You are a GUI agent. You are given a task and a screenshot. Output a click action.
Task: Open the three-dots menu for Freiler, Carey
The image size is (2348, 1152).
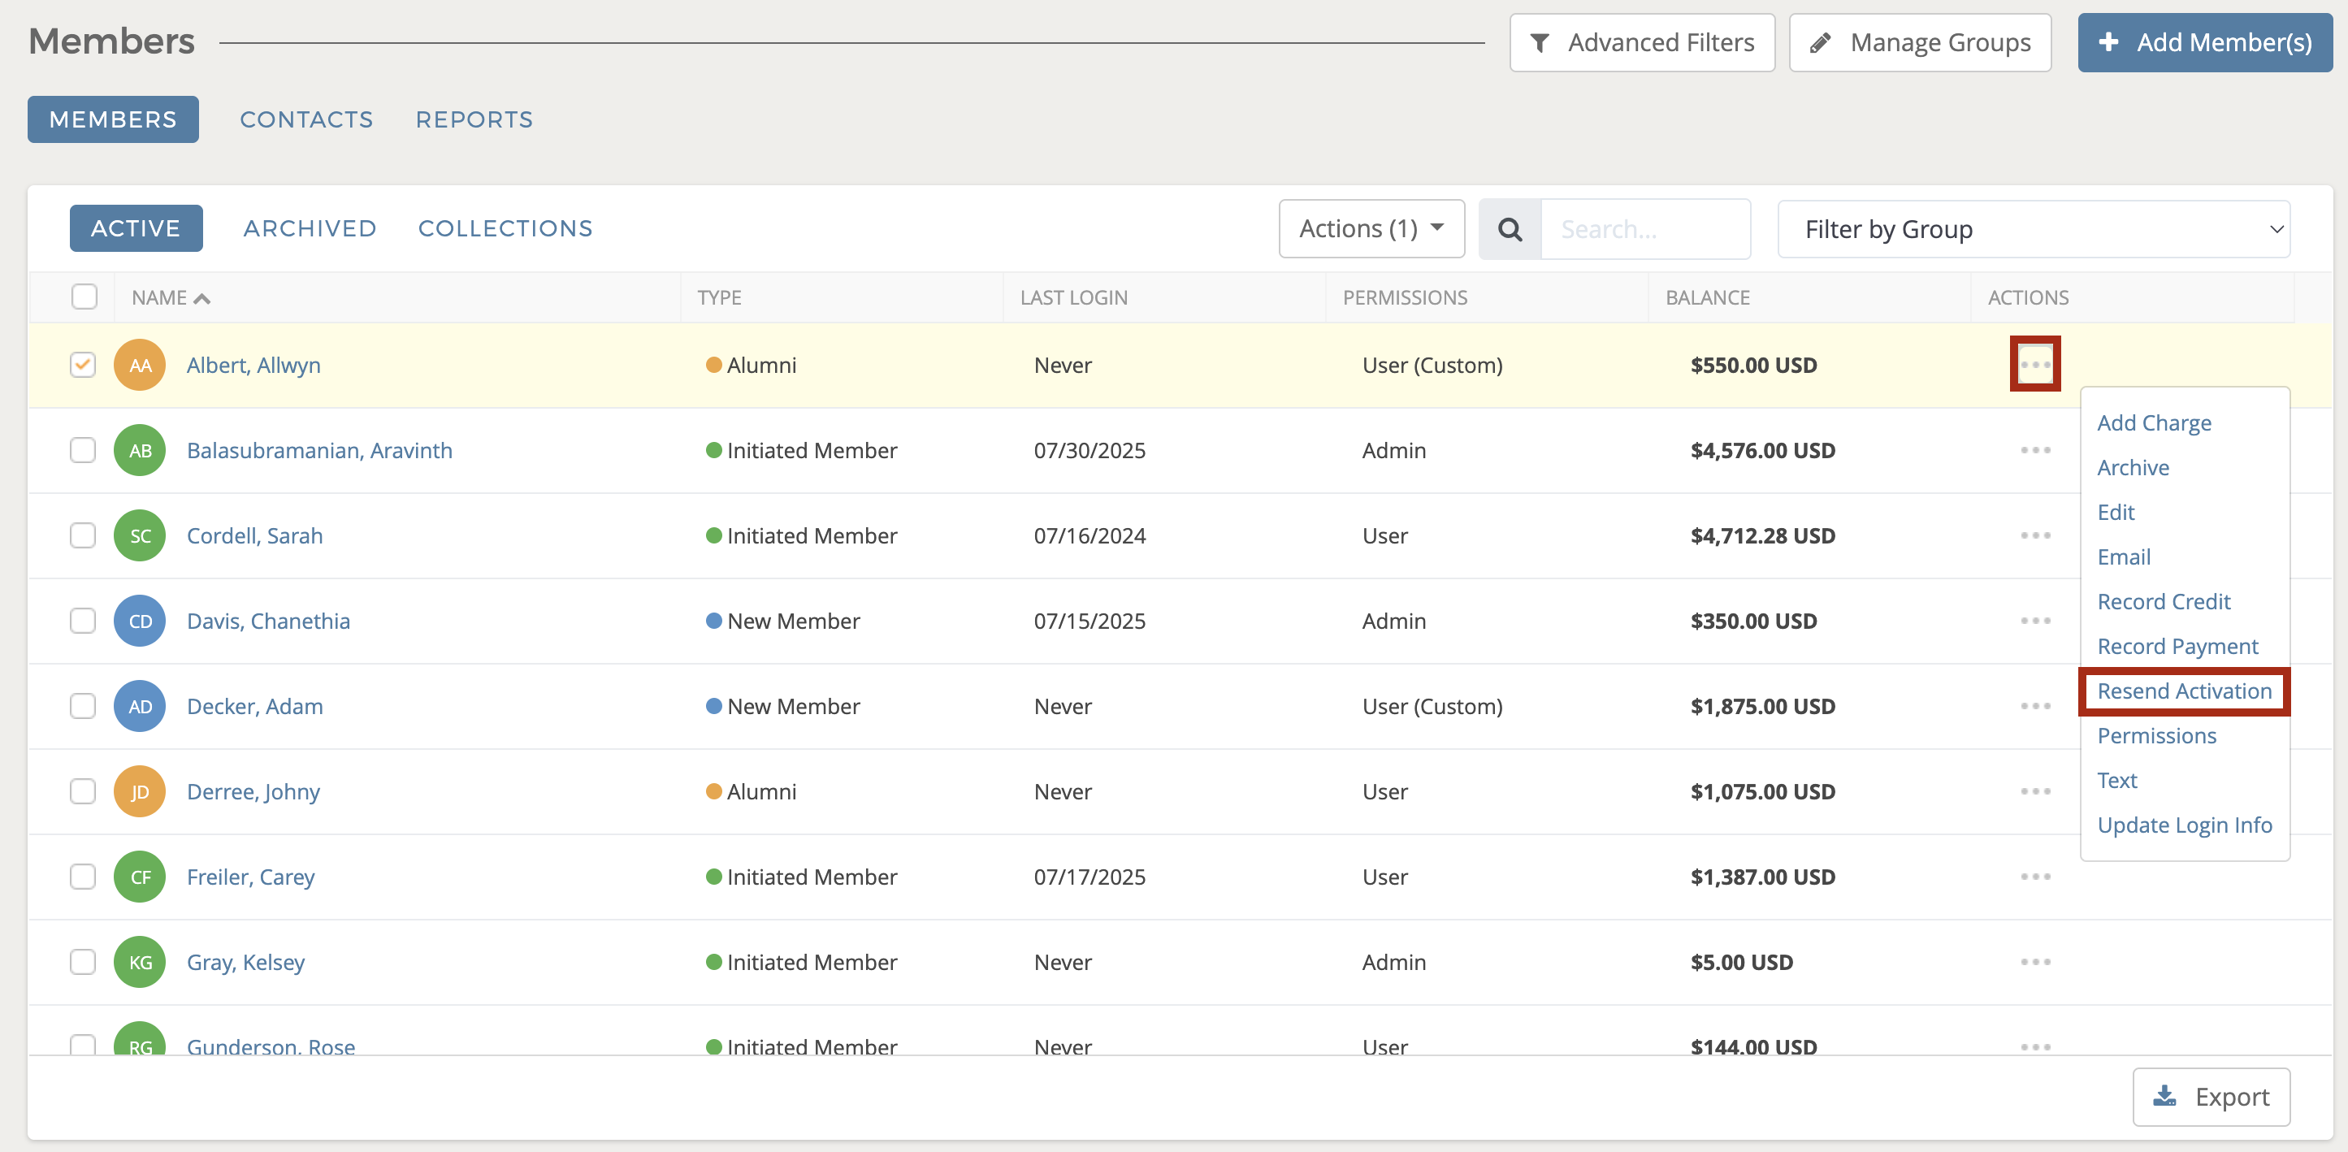2034,877
